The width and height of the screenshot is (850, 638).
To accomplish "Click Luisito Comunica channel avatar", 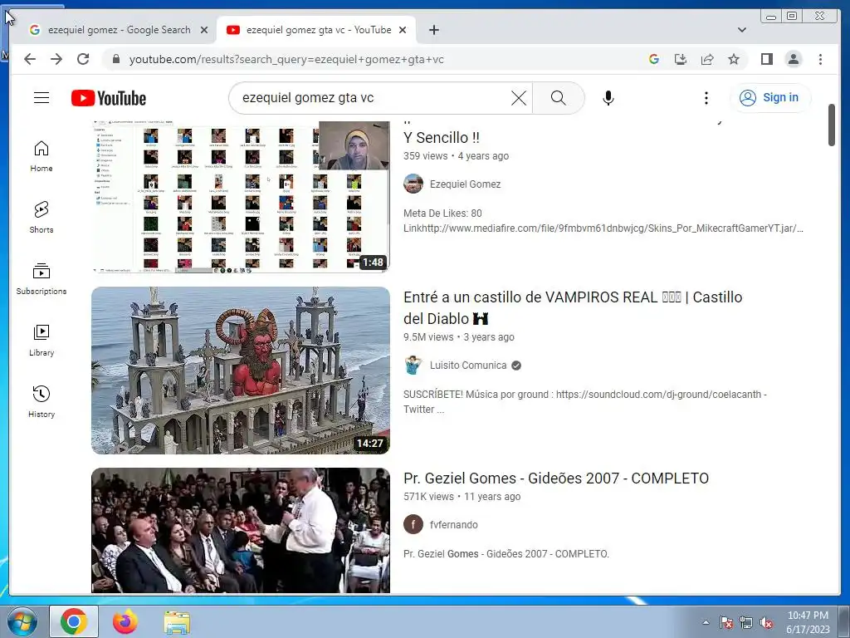I will pyautogui.click(x=413, y=366).
